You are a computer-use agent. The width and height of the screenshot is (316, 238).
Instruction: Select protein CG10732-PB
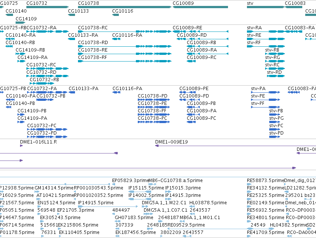click(x=51, y=96)
